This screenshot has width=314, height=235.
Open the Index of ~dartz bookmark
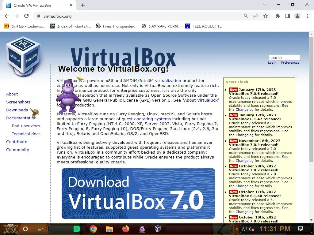(x=70, y=26)
